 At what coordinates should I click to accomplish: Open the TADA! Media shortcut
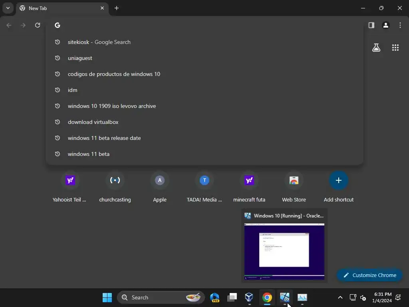204,187
